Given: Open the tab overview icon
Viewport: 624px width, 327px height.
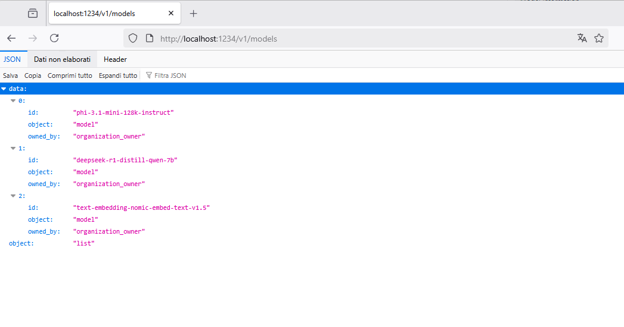Looking at the screenshot, I should pos(33,14).
